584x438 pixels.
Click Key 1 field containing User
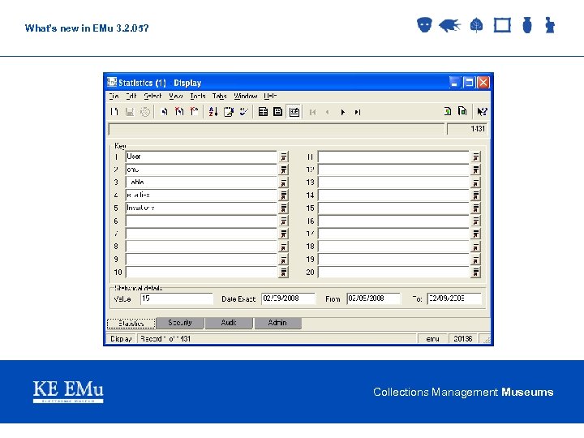[x=201, y=157]
